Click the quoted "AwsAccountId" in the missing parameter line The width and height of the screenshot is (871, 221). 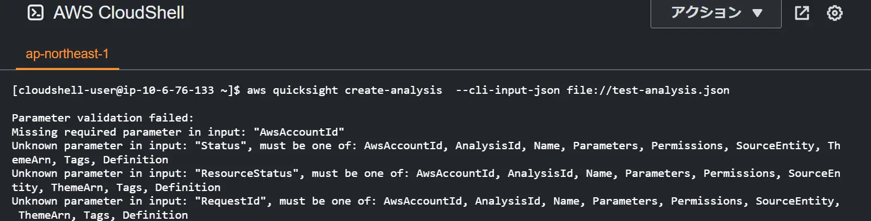(300, 132)
